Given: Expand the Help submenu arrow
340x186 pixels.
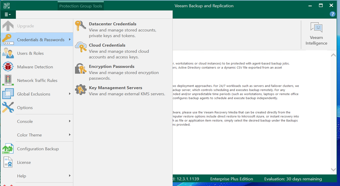Looking at the screenshot, I should click(x=69, y=176).
